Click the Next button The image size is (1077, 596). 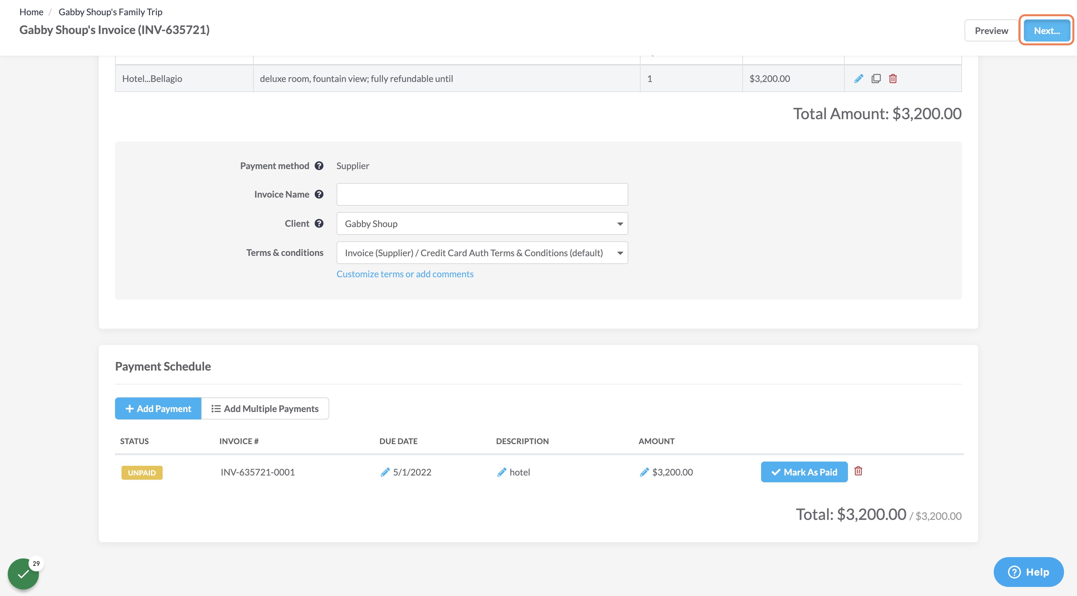[1047, 30]
